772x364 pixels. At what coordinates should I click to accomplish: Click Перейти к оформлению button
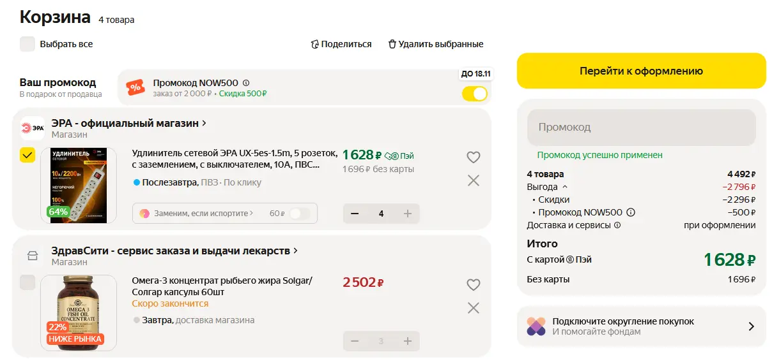(x=641, y=71)
